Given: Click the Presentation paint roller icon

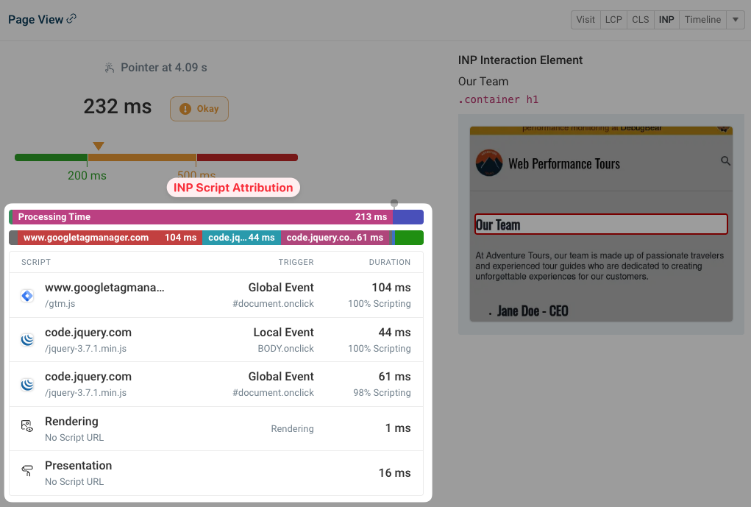Looking at the screenshot, I should 27,471.
